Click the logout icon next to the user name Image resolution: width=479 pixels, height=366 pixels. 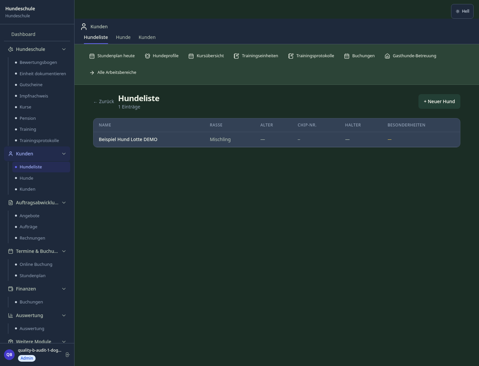point(68,355)
